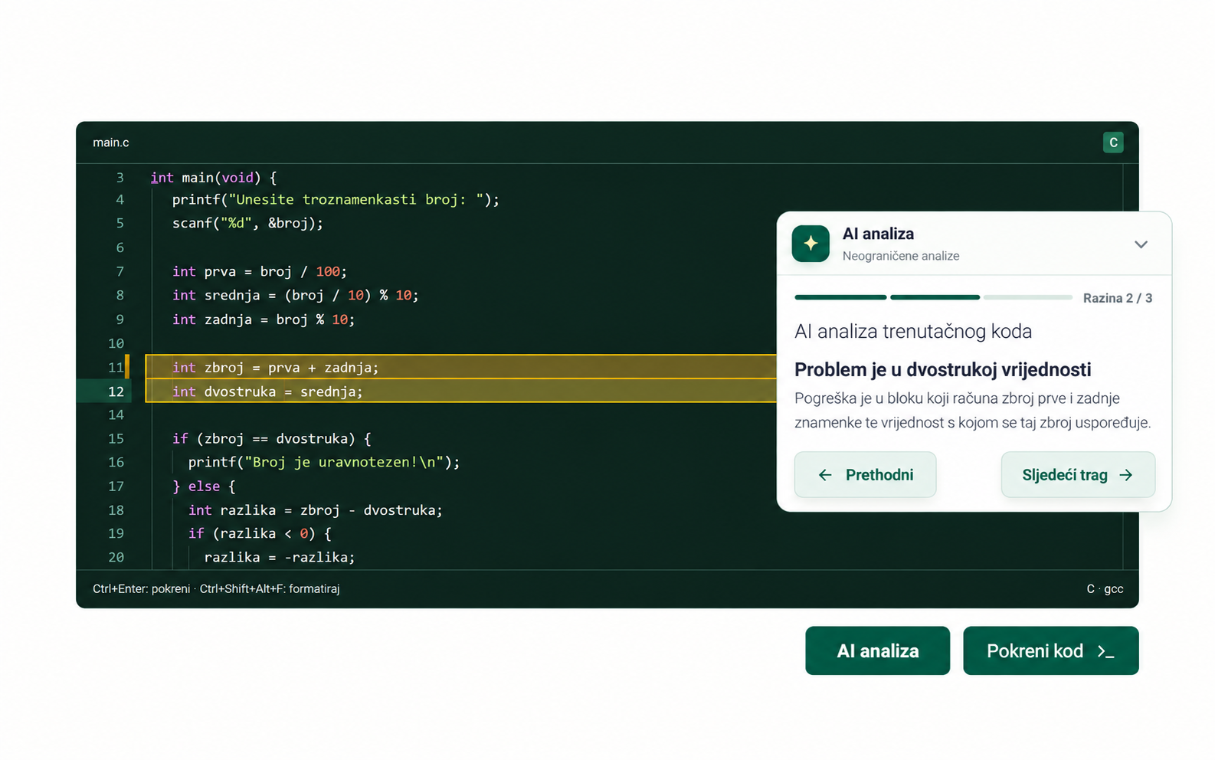Image resolution: width=1215 pixels, height=760 pixels.
Task: Click the 'Problem je u dvostrukoj vrijednosti' heading
Action: click(942, 370)
